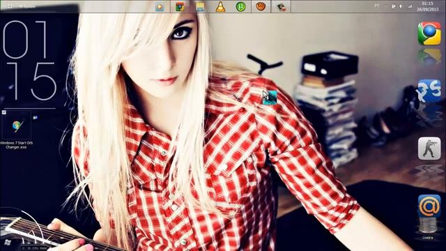Open the network signal tray icon
The width and height of the screenshot is (446, 251).
pos(410,6)
